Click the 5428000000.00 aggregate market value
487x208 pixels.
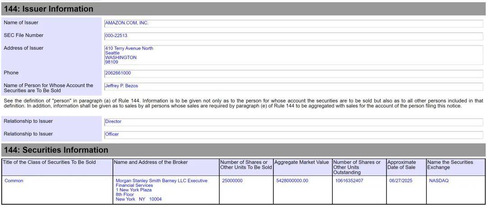coord(292,181)
